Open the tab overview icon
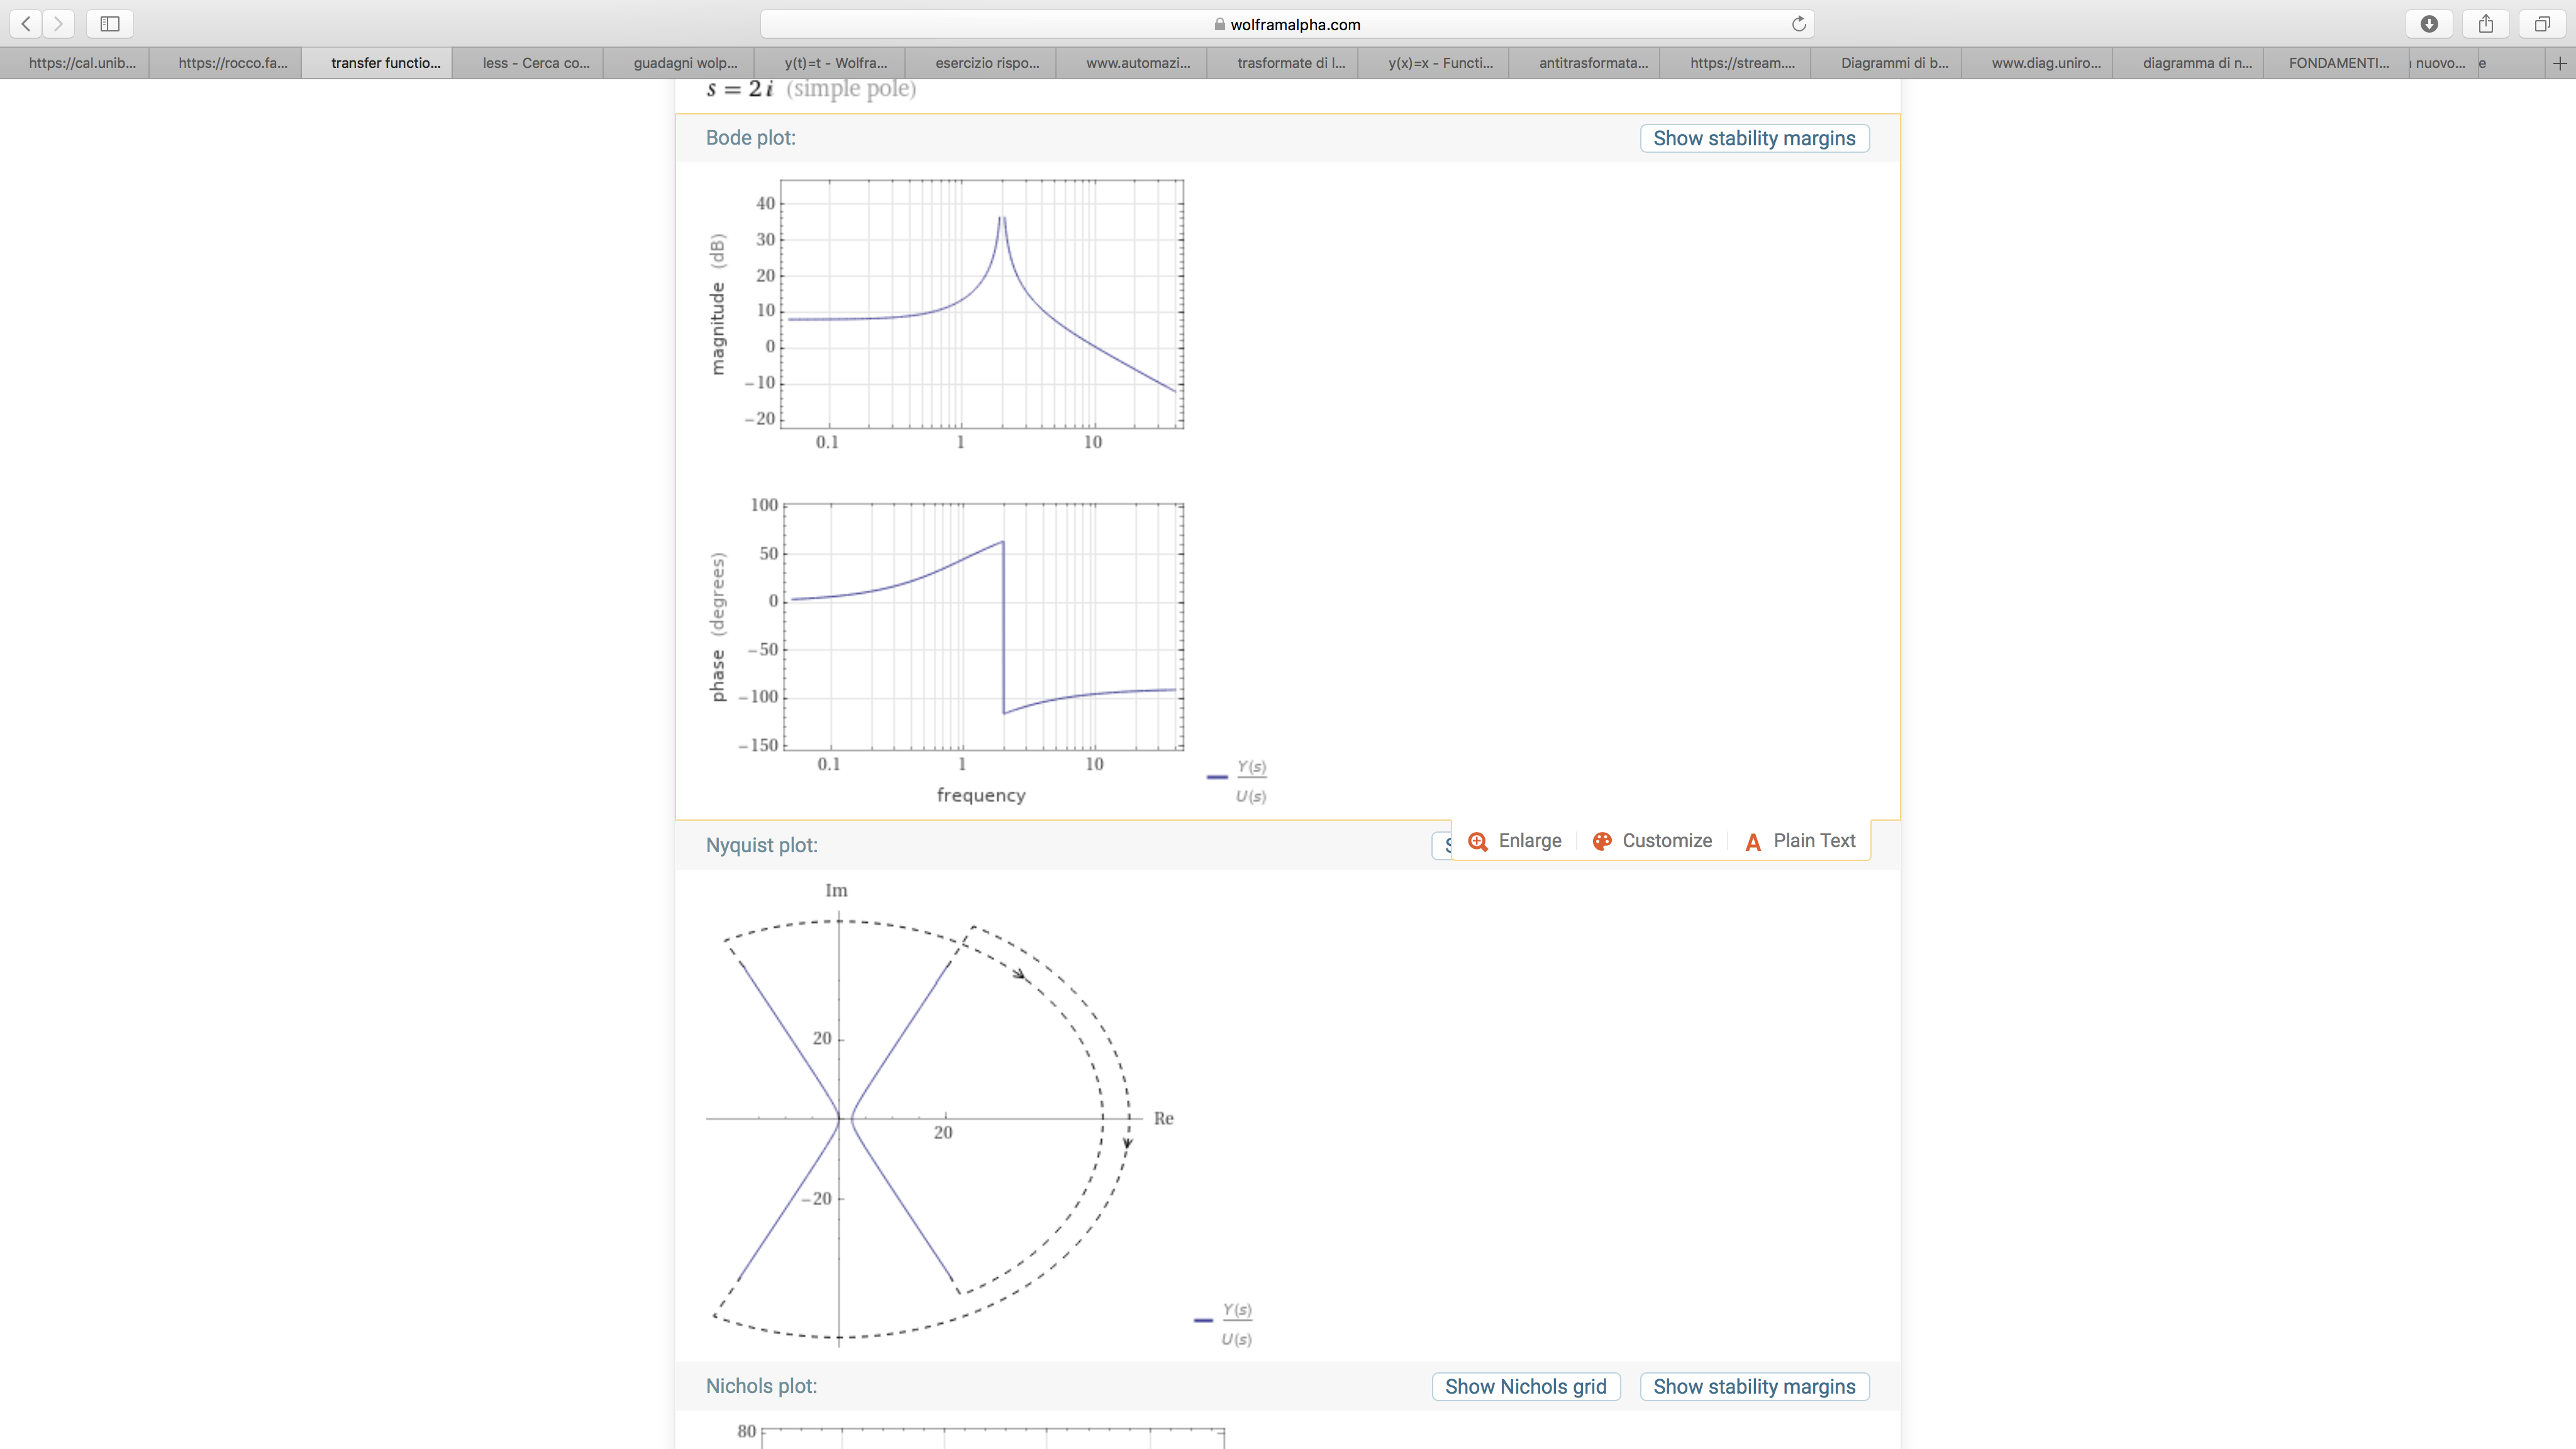This screenshot has height=1449, width=2576. tap(2542, 23)
